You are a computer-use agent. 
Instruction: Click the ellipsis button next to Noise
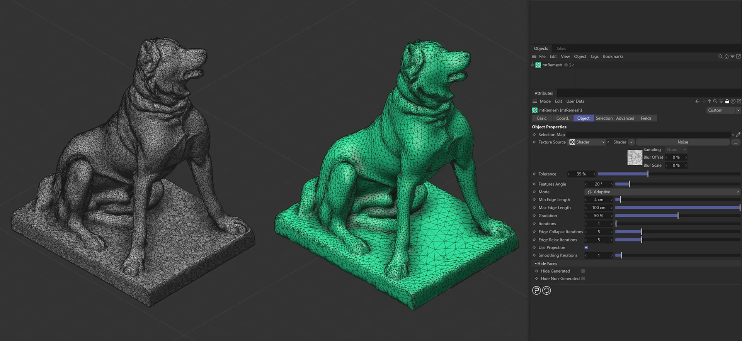[x=735, y=142]
